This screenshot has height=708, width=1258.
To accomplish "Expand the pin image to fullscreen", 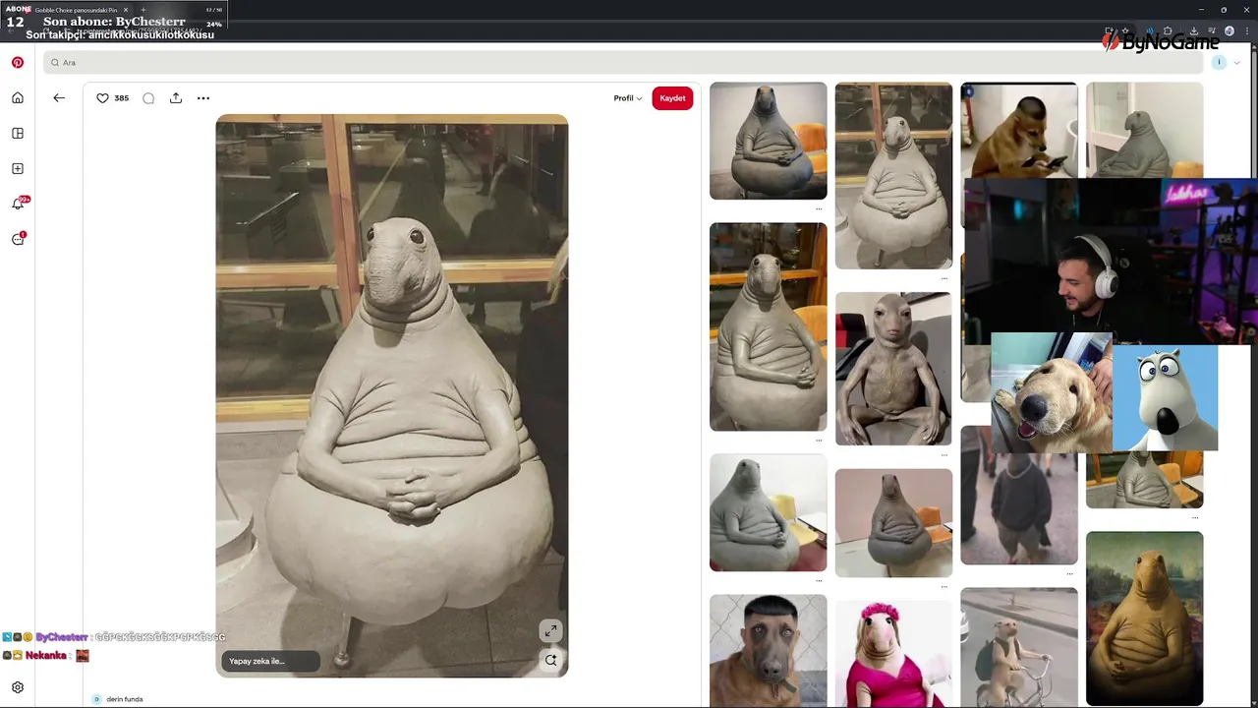I will coord(550,630).
